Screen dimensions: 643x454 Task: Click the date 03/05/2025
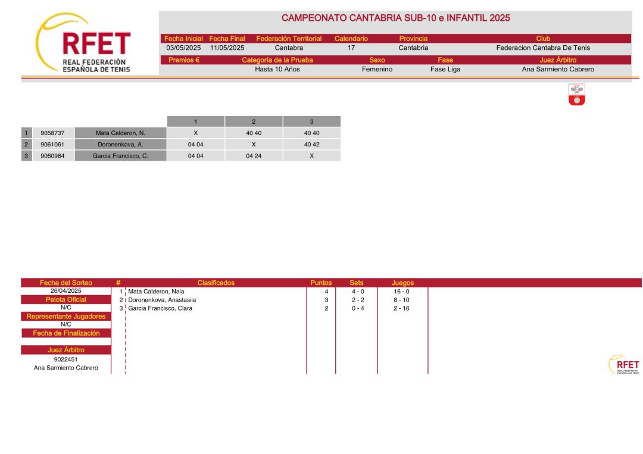[x=183, y=48]
